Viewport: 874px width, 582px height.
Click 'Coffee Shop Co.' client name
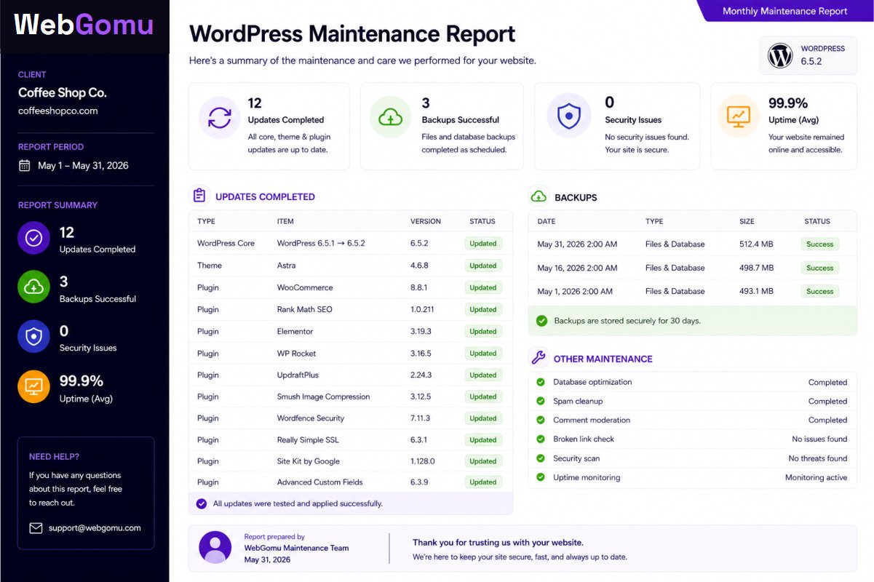(x=63, y=92)
